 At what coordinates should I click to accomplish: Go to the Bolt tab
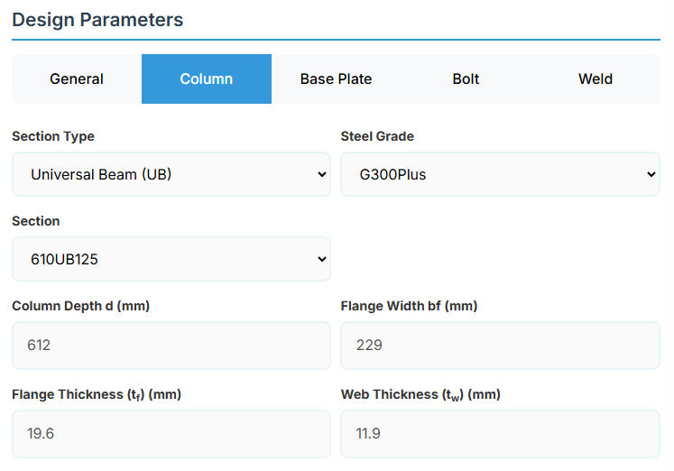(466, 79)
